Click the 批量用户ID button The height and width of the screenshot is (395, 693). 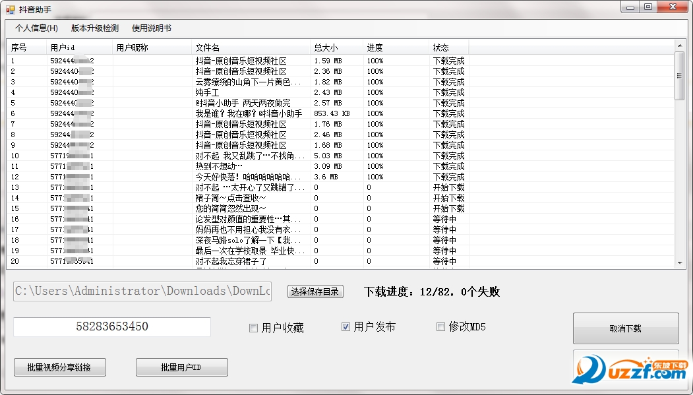[x=181, y=367]
